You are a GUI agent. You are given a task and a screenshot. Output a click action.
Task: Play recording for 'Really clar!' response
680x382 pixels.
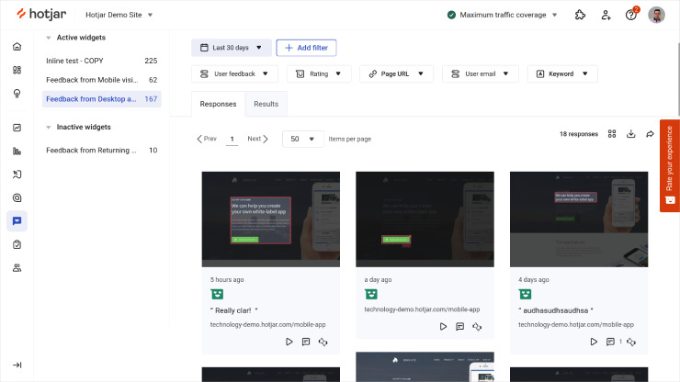[289, 342]
